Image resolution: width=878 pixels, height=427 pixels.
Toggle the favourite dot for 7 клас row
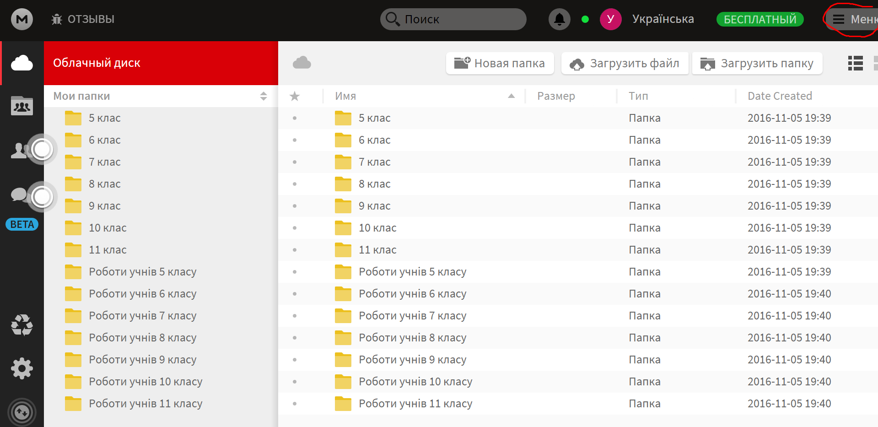tap(295, 162)
